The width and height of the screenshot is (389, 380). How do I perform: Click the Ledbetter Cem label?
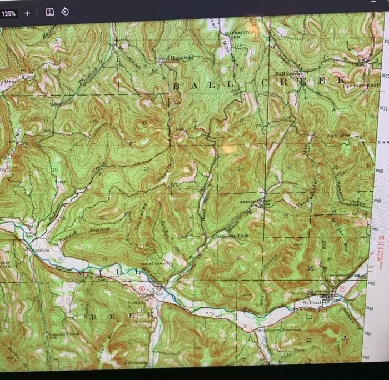(240, 34)
